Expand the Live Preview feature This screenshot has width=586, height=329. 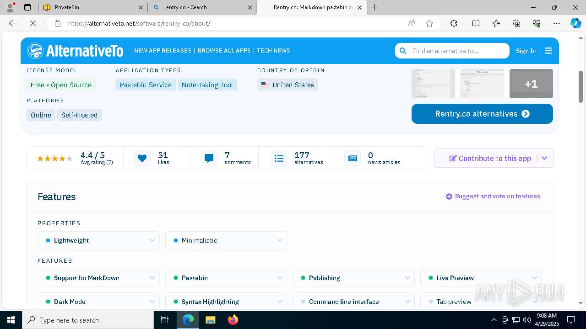click(x=481, y=278)
